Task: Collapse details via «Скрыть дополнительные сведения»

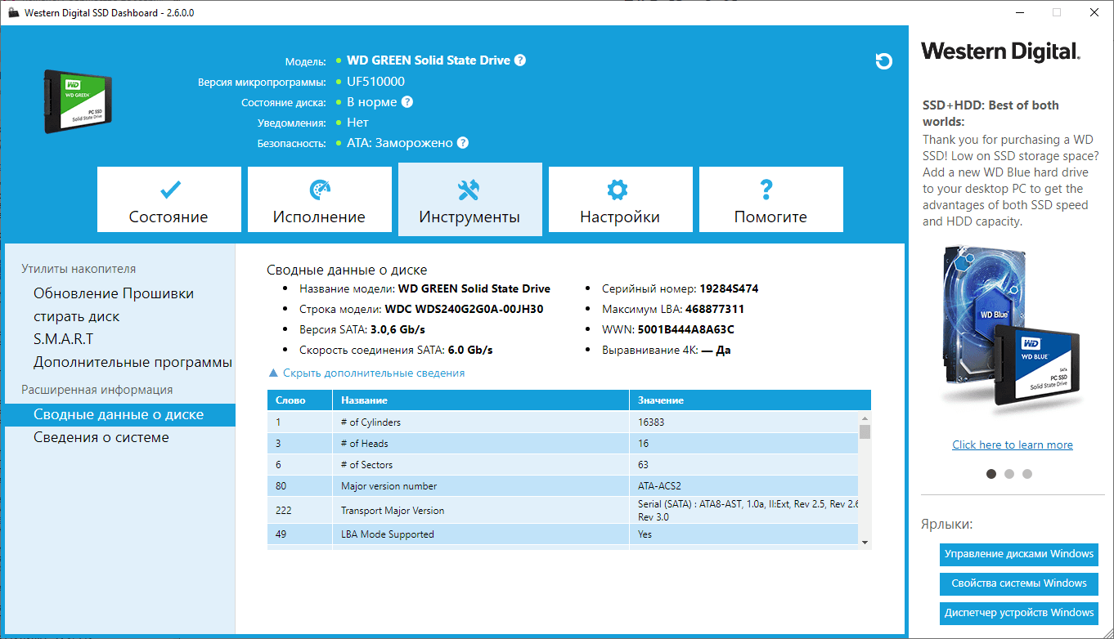Action: click(366, 373)
